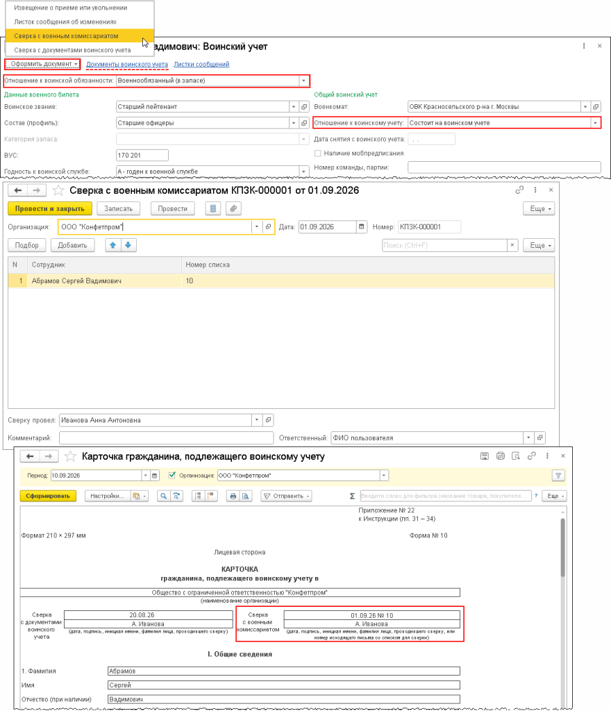Open the Подбор selection button

pos(27,245)
